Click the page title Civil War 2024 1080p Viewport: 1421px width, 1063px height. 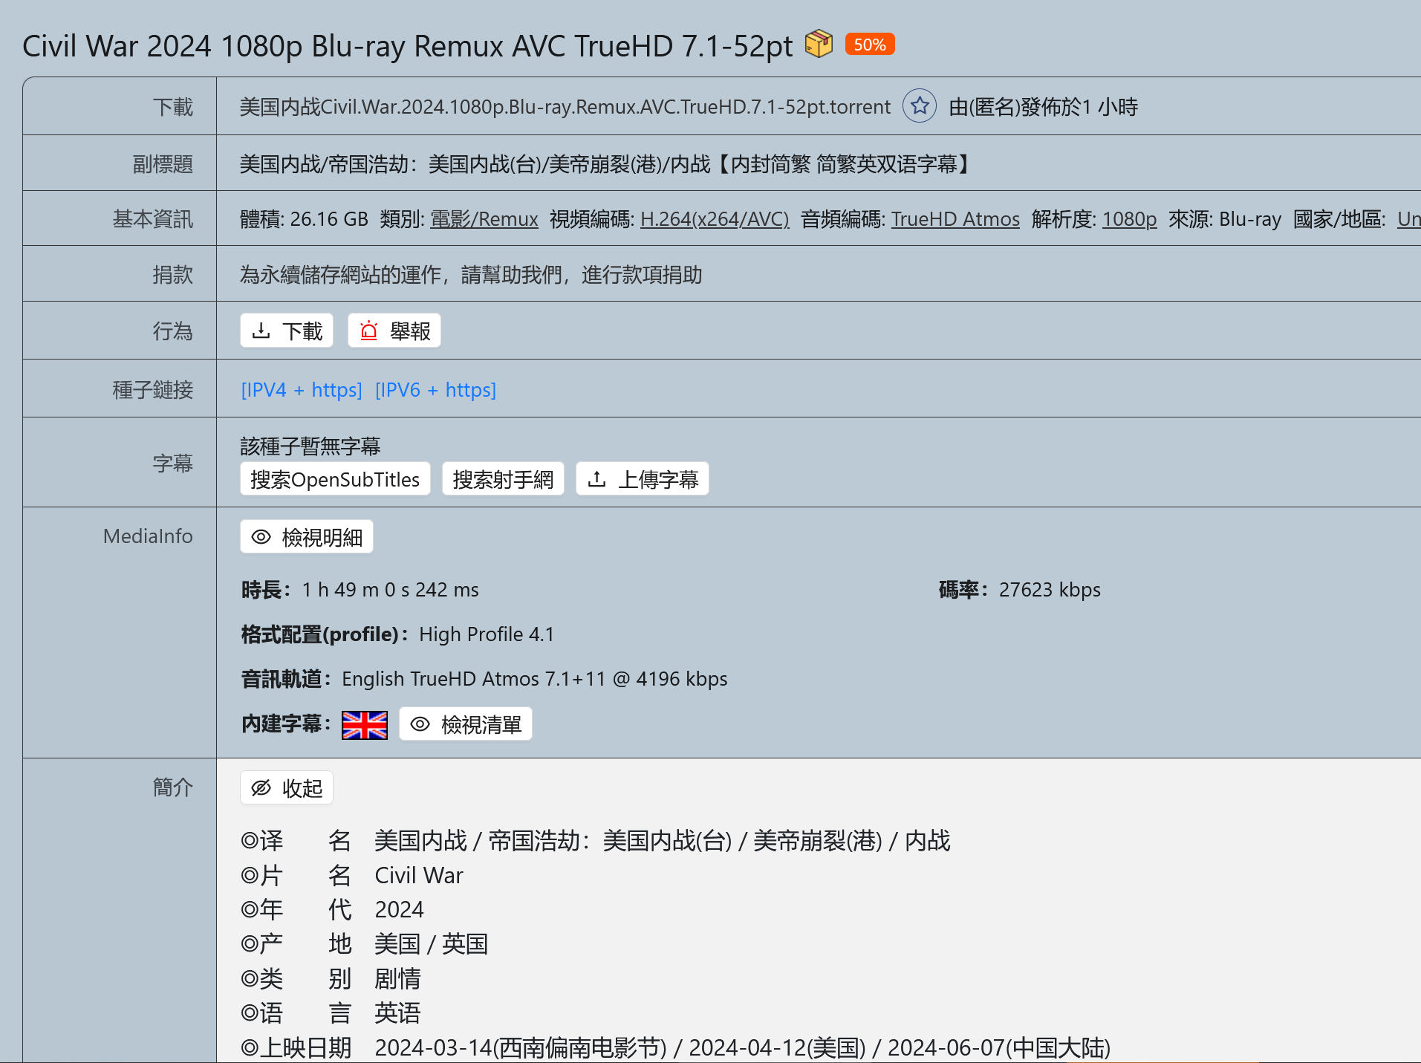408,46
